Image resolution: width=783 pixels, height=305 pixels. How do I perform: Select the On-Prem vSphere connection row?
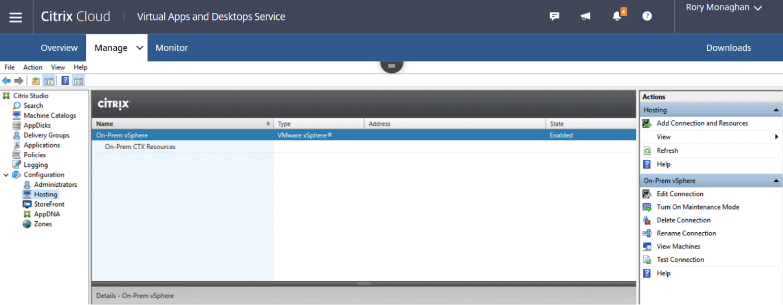364,135
